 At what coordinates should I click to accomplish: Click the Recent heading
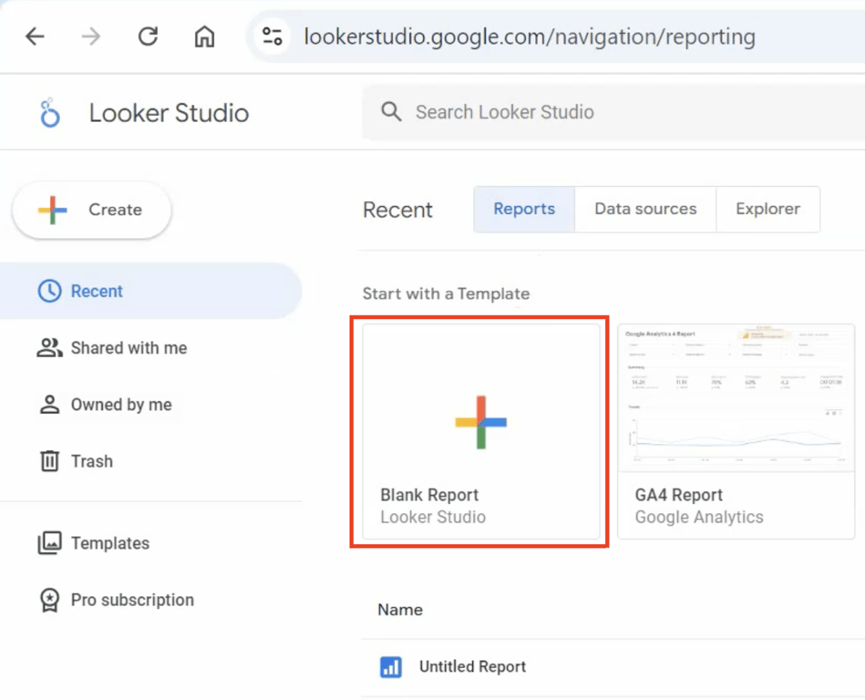[x=397, y=211]
